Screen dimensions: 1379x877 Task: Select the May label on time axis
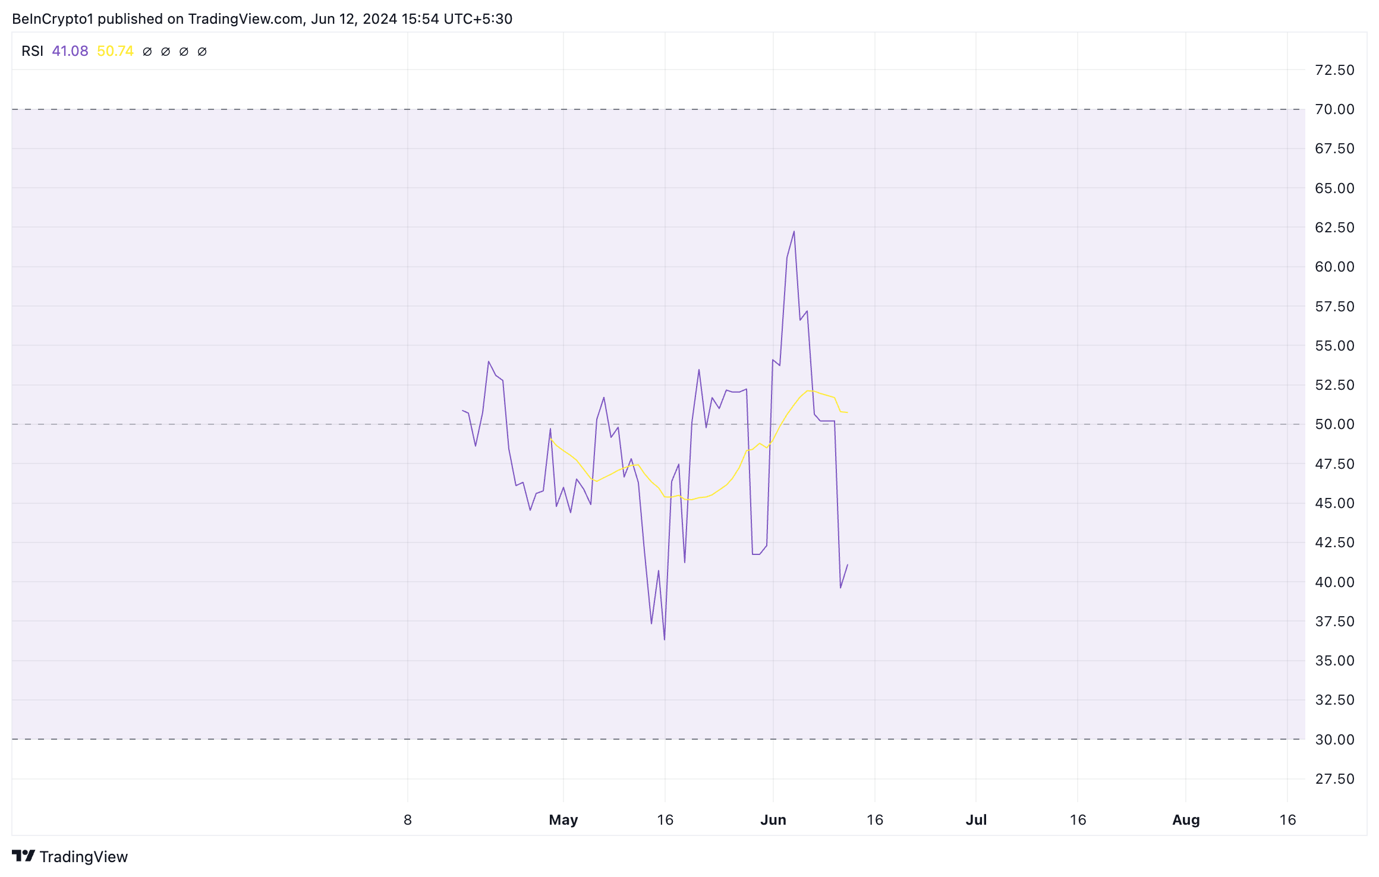(x=563, y=820)
